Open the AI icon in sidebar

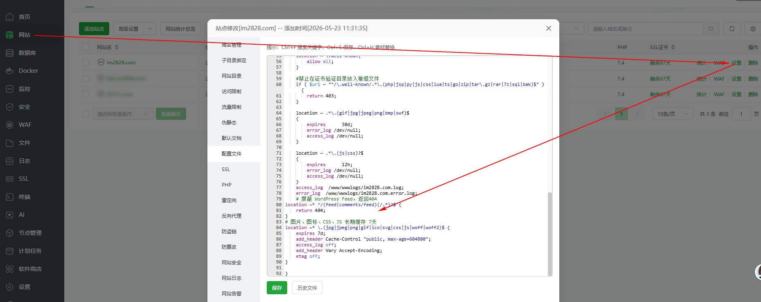(x=10, y=215)
